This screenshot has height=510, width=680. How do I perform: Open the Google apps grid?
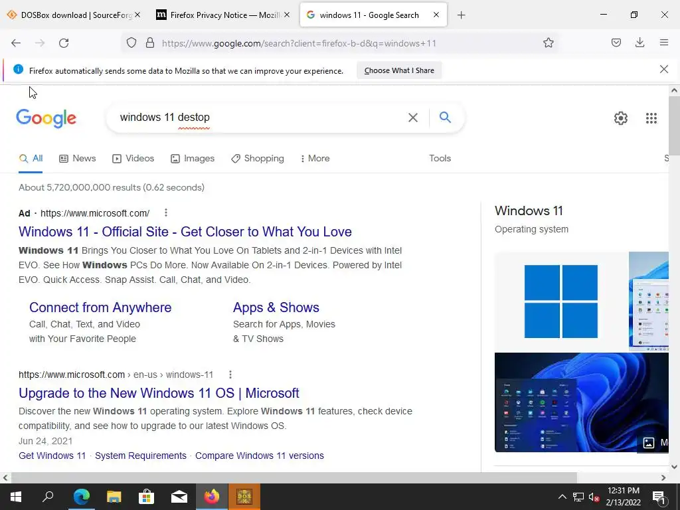[651, 118]
